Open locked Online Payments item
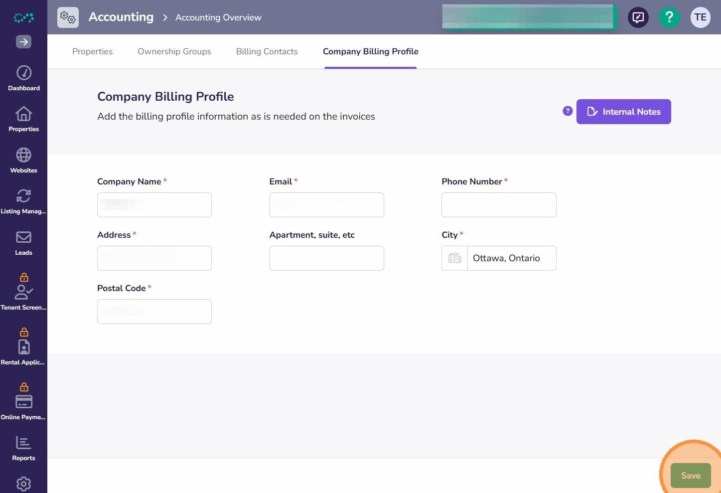Screen dimensions: 721x493 (23, 402)
